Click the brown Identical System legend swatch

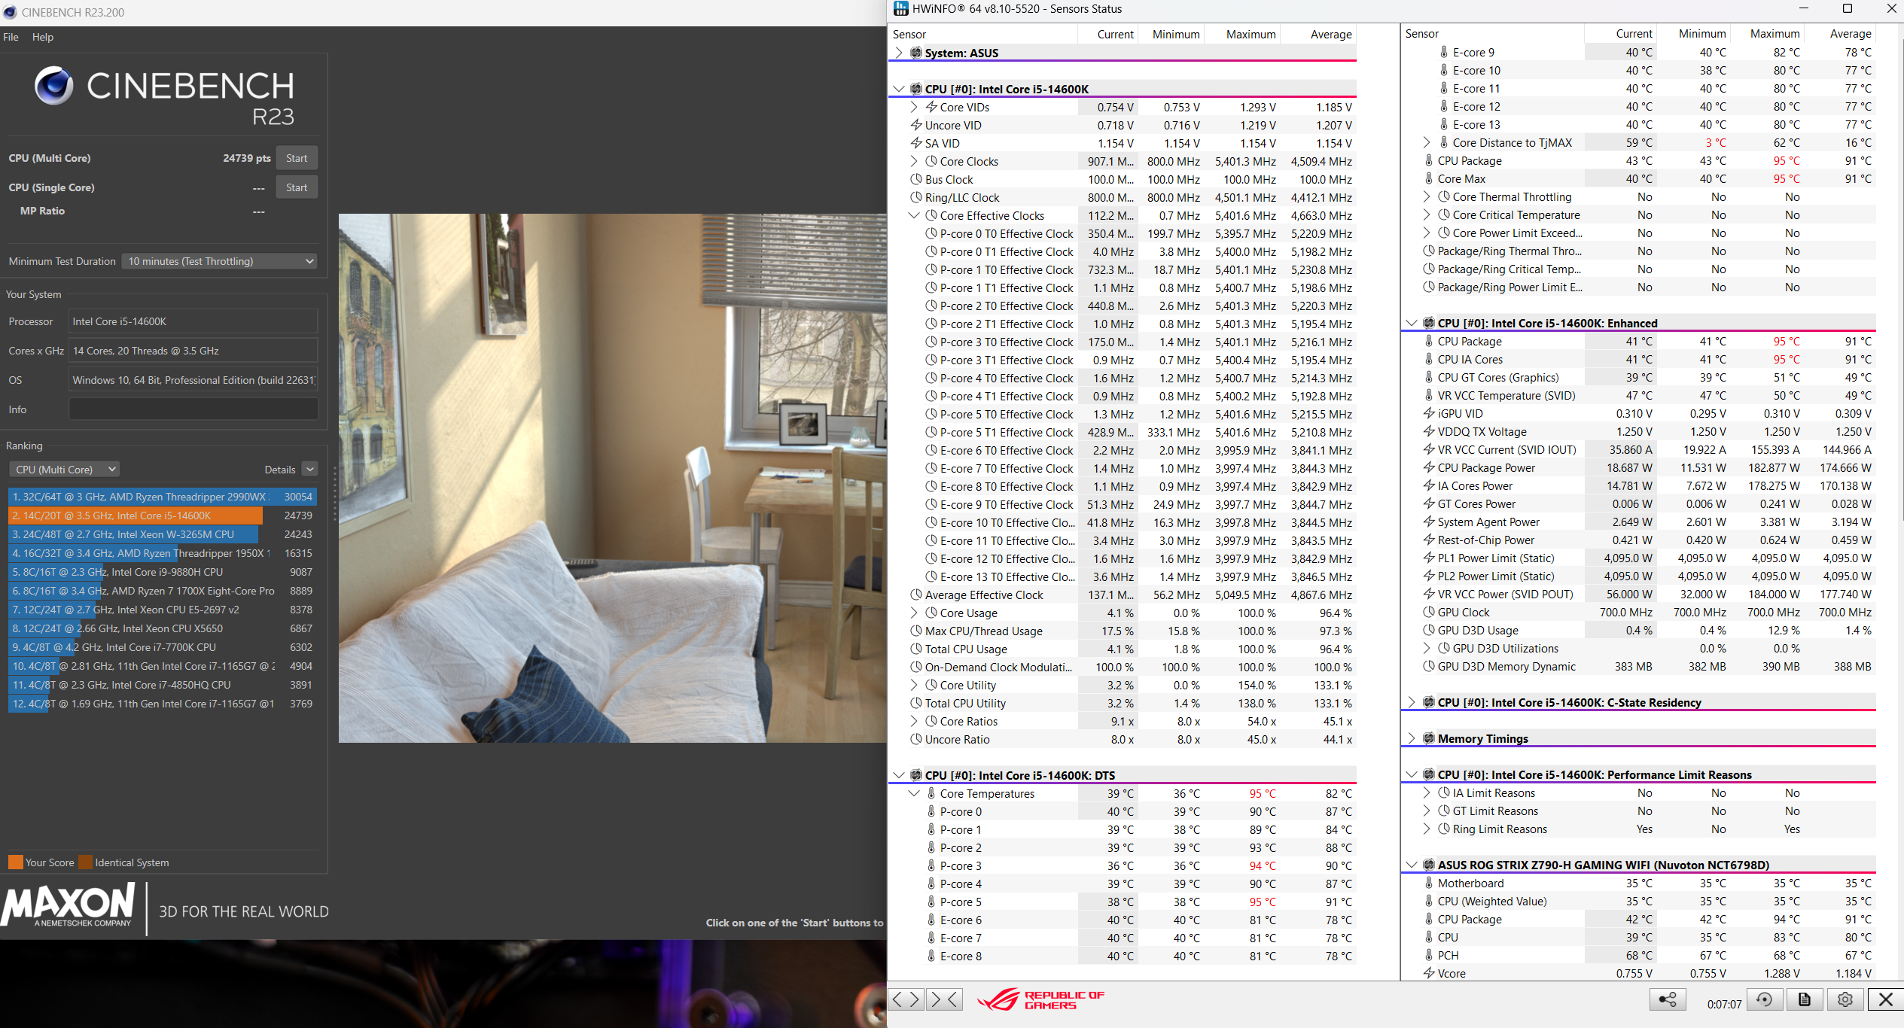tap(86, 862)
